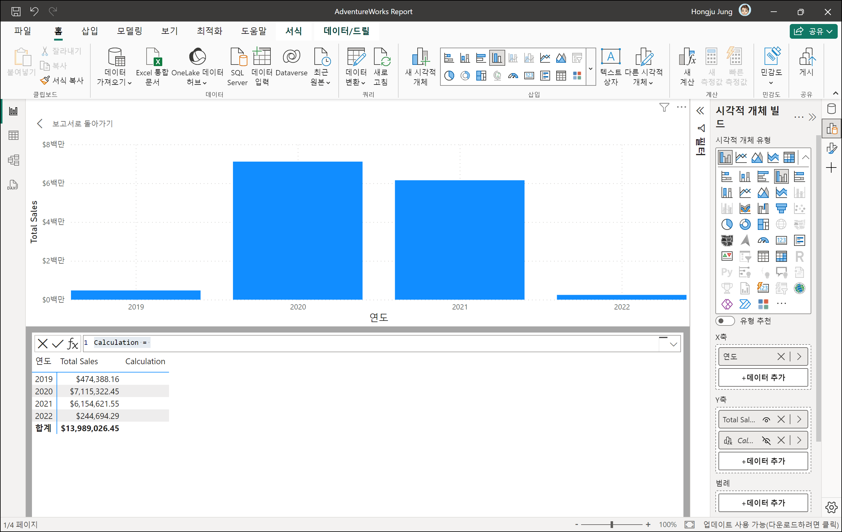Screen dimensions: 842x532
Task: Open the 모델링 ribbon tab
Action: (x=129, y=31)
